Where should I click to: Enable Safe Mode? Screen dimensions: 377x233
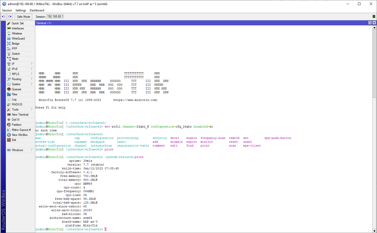pyautogui.click(x=23, y=16)
